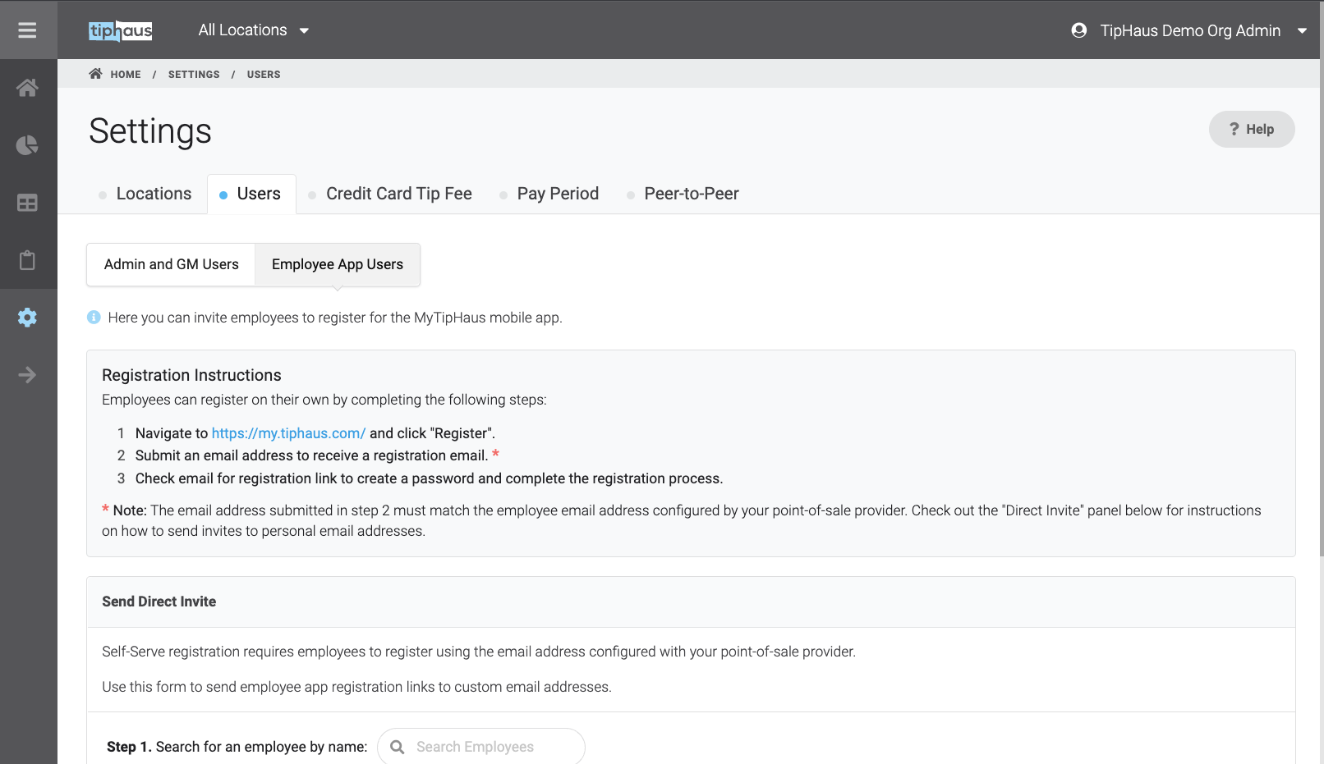
Task: Open the hamburger menu in the sidebar
Action: [x=27, y=30]
